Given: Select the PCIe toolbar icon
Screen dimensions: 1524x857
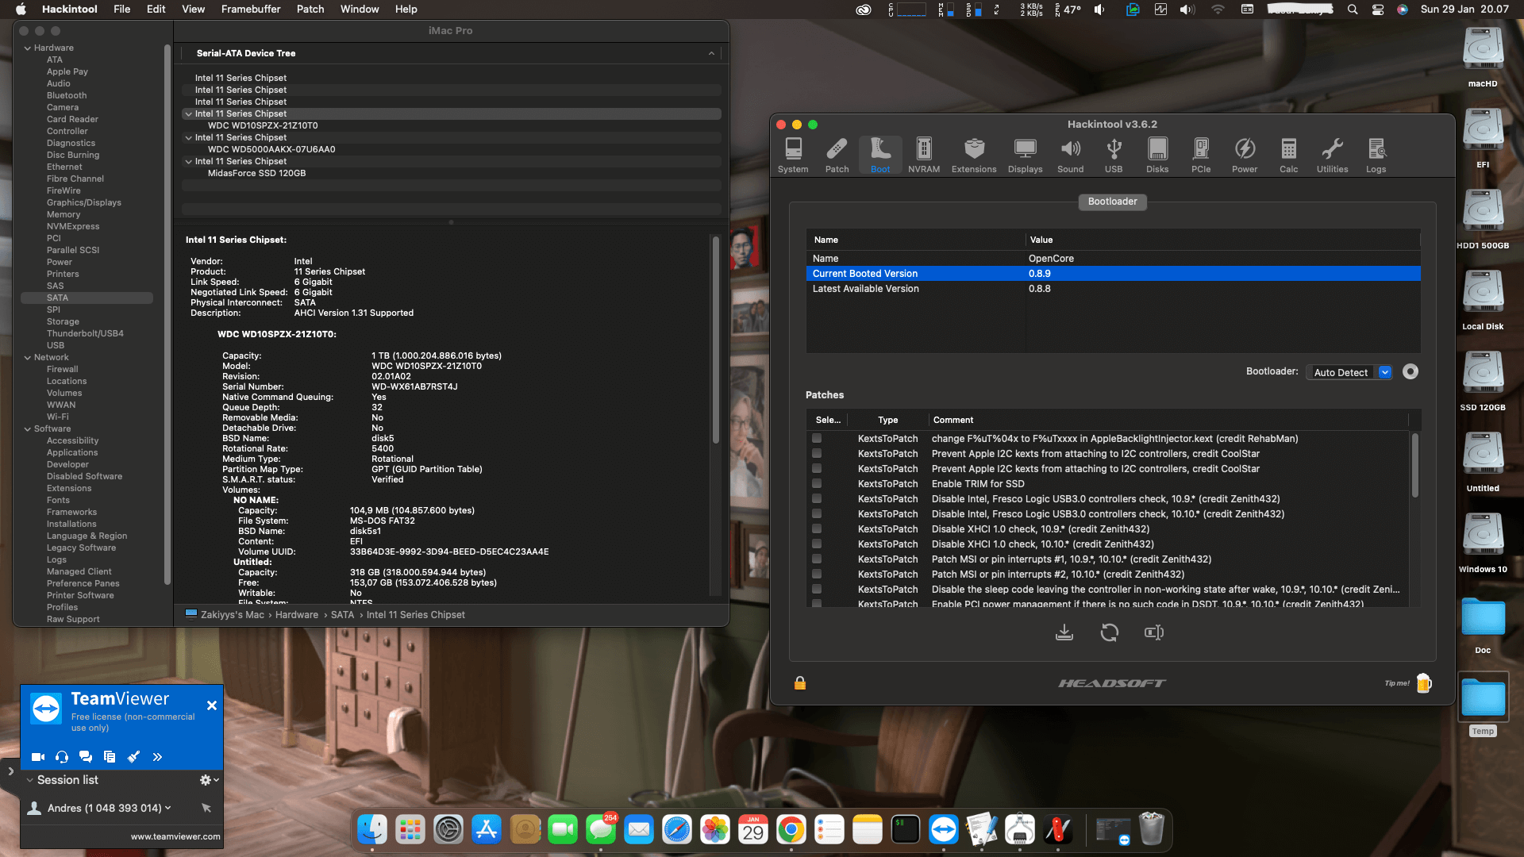Looking at the screenshot, I should pos(1201,156).
